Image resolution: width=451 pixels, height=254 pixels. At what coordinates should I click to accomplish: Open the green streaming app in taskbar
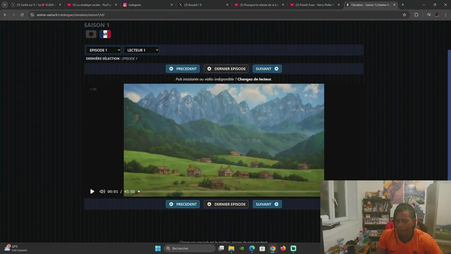293,248
